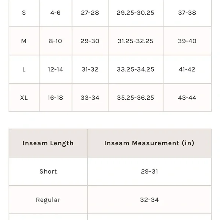Select the S size cell
This screenshot has height=220, width=220.
pos(24,13)
